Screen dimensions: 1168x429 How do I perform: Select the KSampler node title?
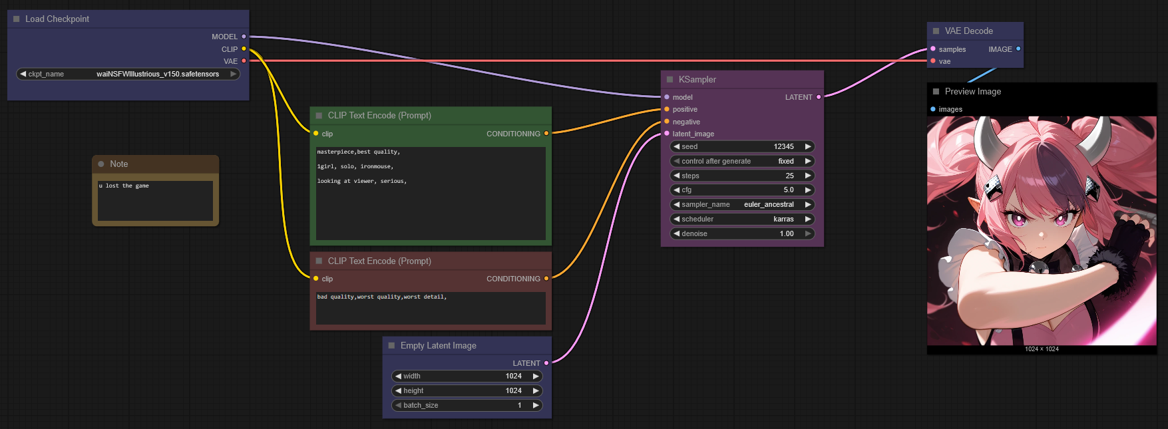coord(697,80)
